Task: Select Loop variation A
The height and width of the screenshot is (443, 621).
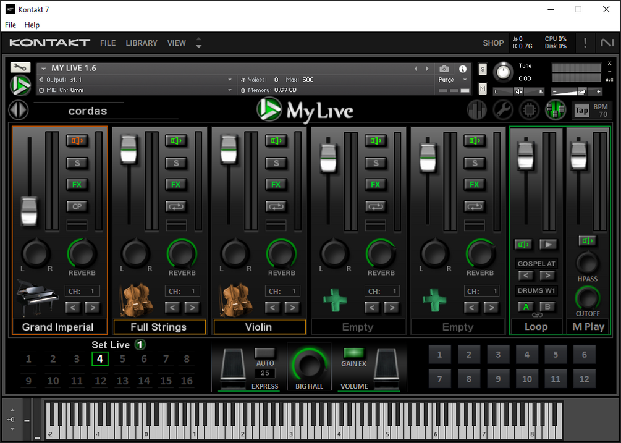Action: [526, 306]
